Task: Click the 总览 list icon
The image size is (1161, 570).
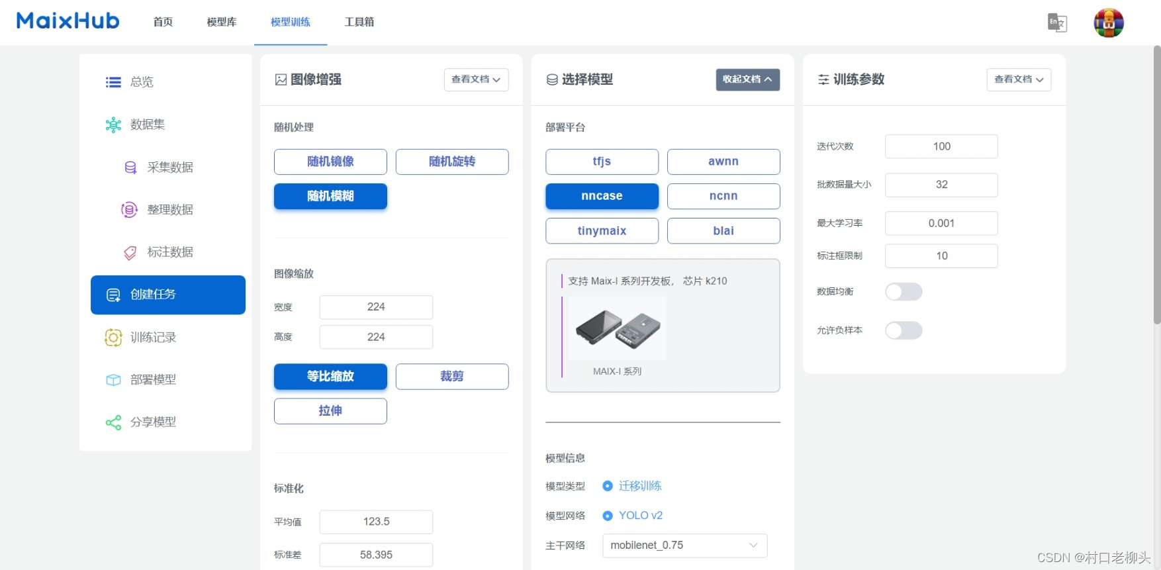Action: (x=113, y=82)
